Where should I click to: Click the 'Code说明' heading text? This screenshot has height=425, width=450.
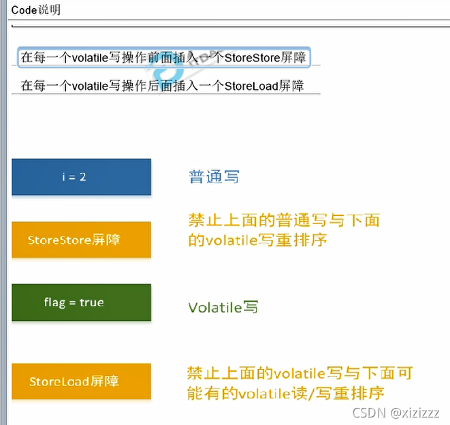coord(36,10)
